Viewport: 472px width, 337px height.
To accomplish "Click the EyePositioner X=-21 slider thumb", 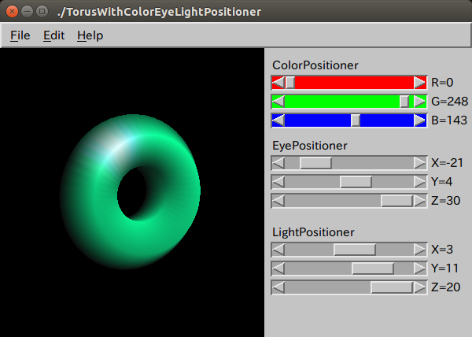I will 315,163.
